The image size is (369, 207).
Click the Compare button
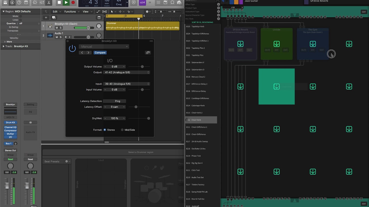pyautogui.click(x=100, y=53)
